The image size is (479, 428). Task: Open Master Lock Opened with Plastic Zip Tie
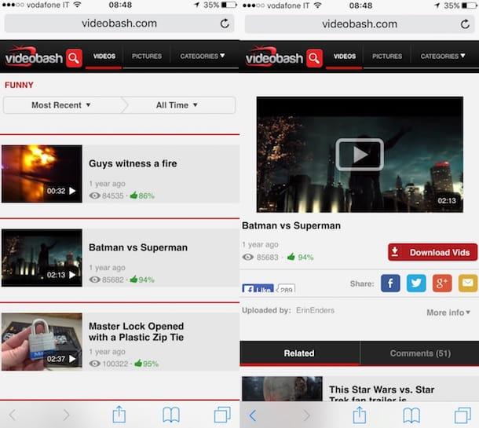137,331
